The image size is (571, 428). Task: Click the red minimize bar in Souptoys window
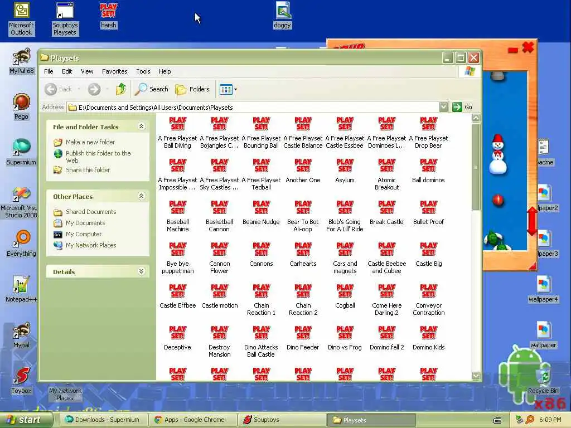click(x=513, y=50)
